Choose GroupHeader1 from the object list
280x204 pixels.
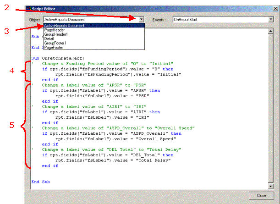tap(94, 34)
